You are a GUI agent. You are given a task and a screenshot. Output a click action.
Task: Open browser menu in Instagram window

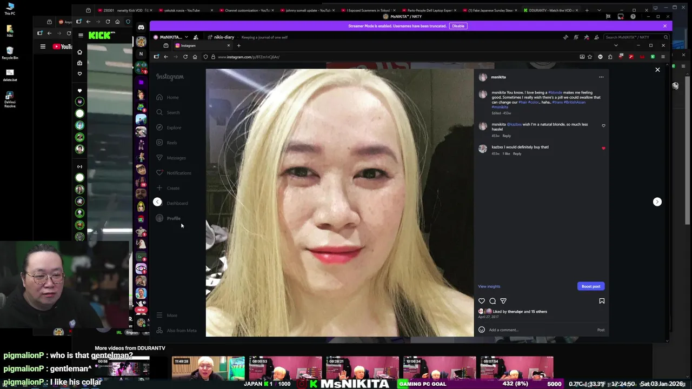click(x=663, y=57)
